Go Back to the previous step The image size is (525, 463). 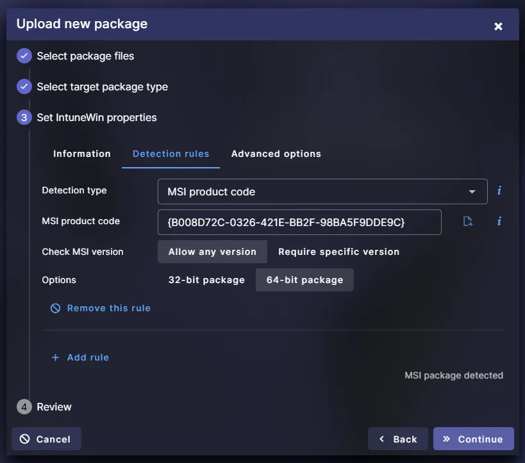pyautogui.click(x=398, y=439)
